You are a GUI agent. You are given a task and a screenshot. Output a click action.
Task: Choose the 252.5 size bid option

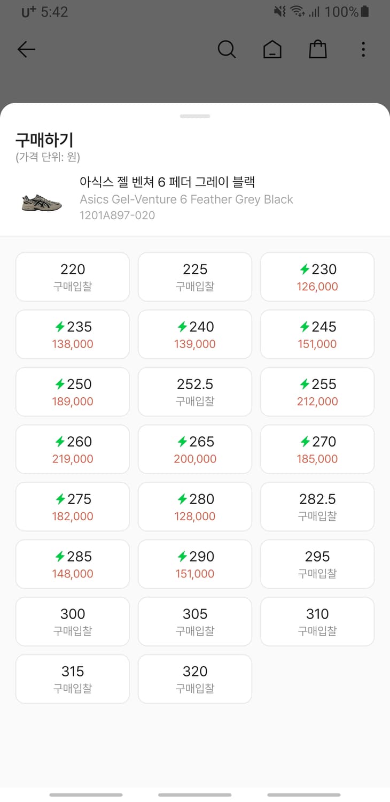click(x=195, y=392)
